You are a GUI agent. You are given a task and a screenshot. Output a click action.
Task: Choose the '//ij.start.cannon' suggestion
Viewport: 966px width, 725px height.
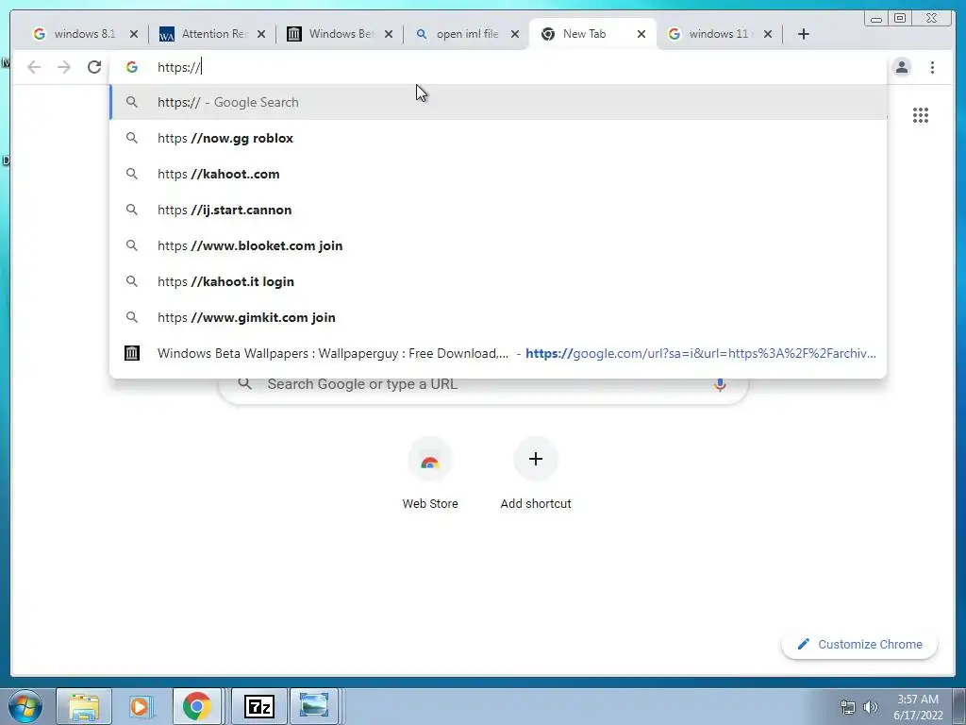coord(498,210)
